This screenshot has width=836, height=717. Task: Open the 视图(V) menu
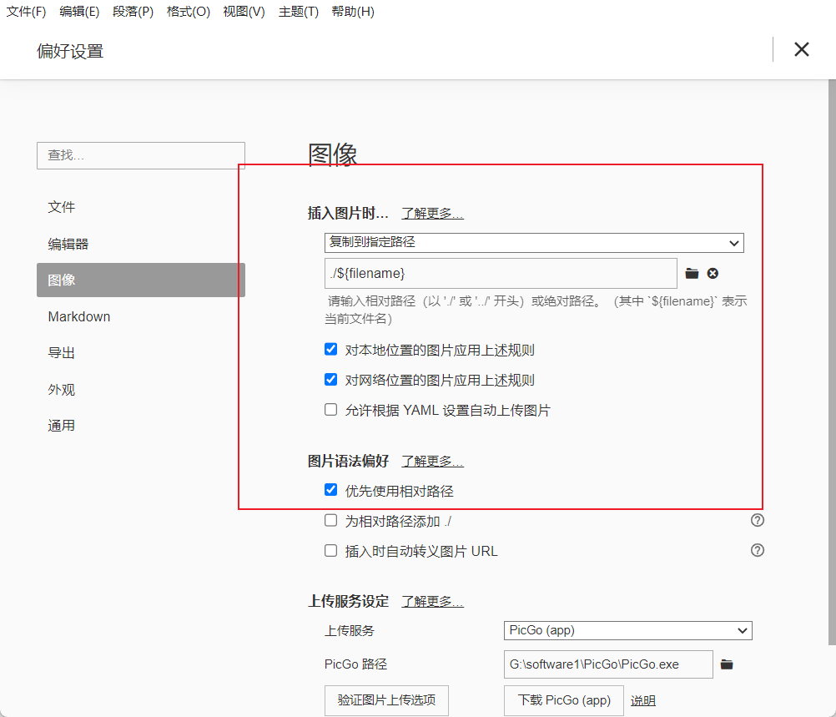point(244,11)
